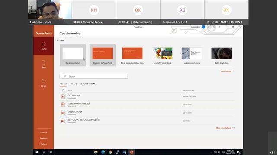Choose the Bring your presentations to life template

point(132,56)
